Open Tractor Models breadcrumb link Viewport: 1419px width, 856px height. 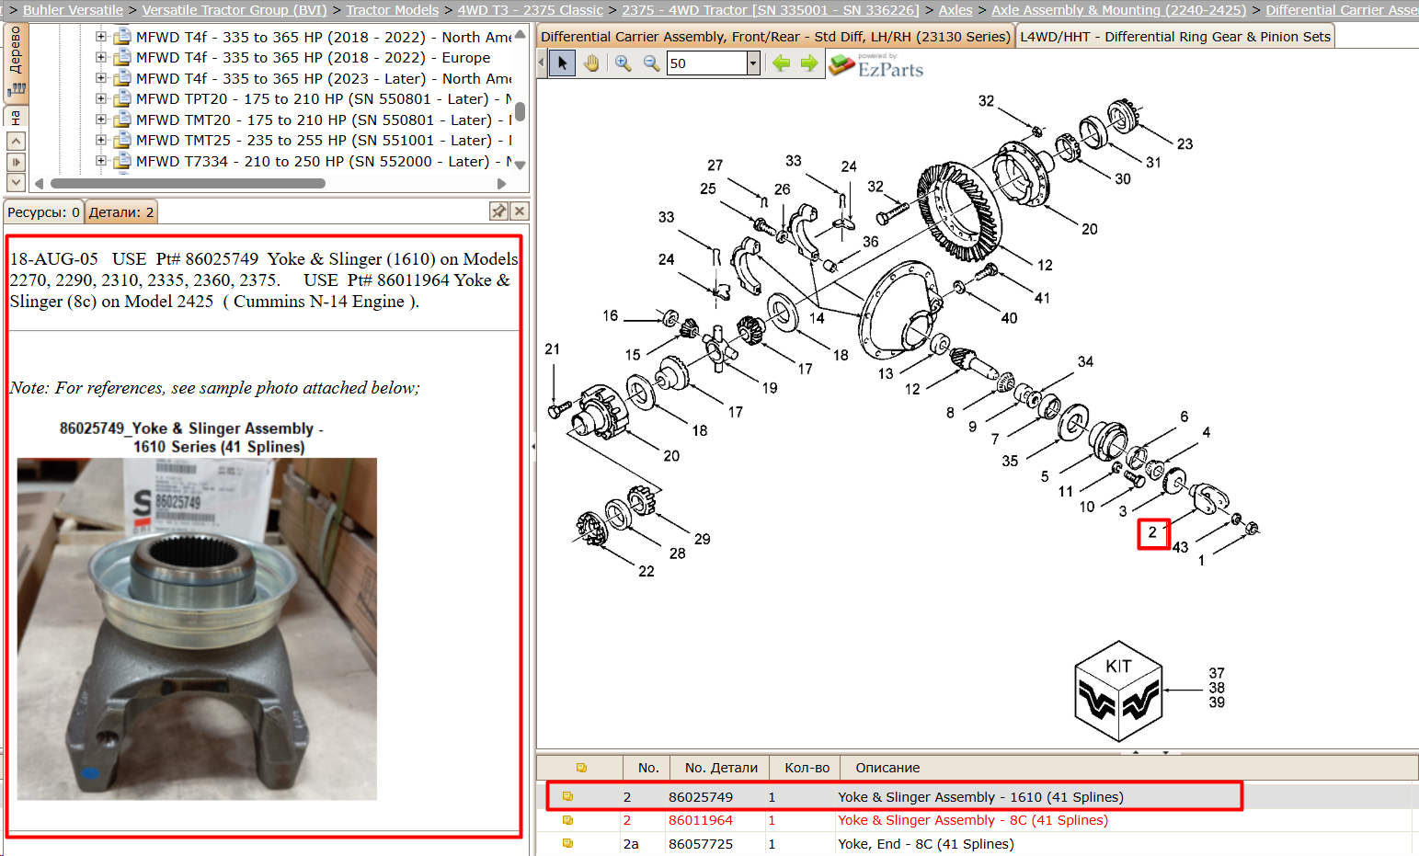click(x=393, y=10)
